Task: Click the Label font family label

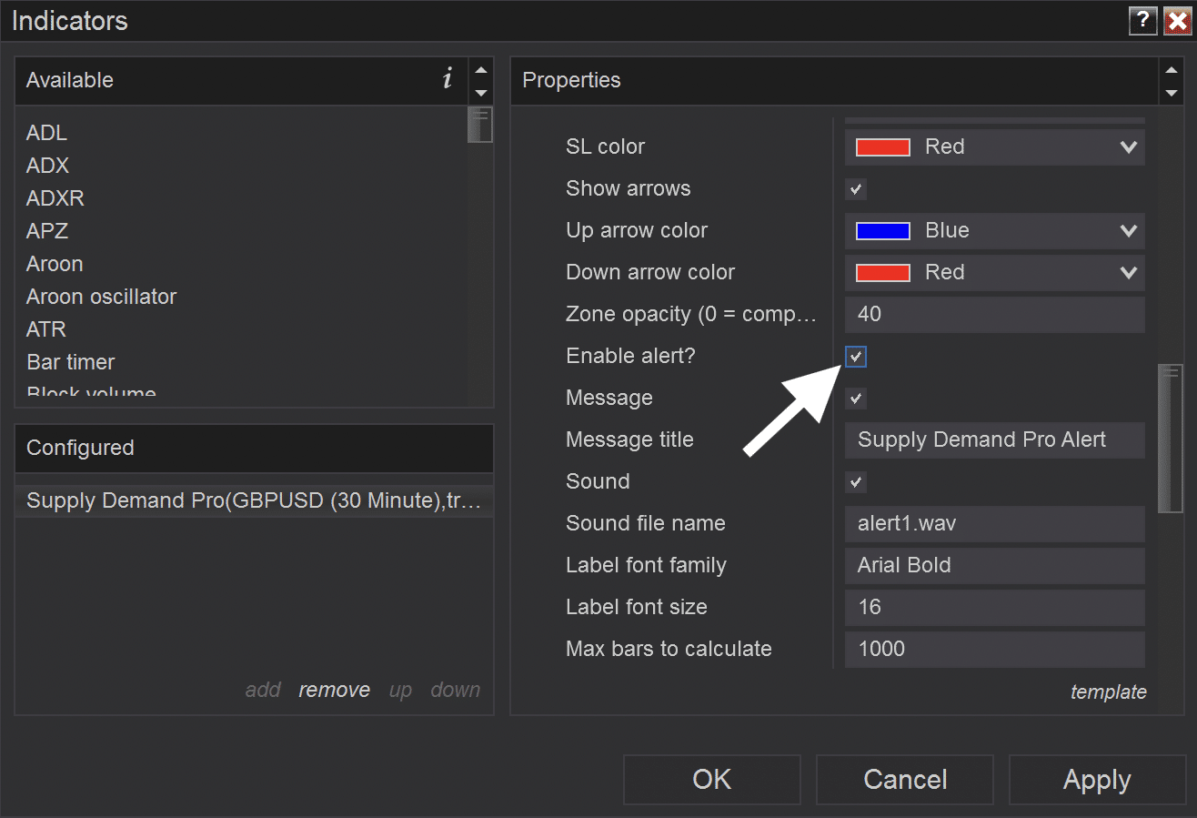Action: (x=646, y=565)
